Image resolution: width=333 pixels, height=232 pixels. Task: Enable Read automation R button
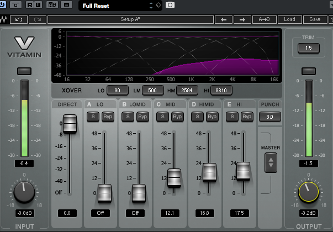[x=30, y=4]
